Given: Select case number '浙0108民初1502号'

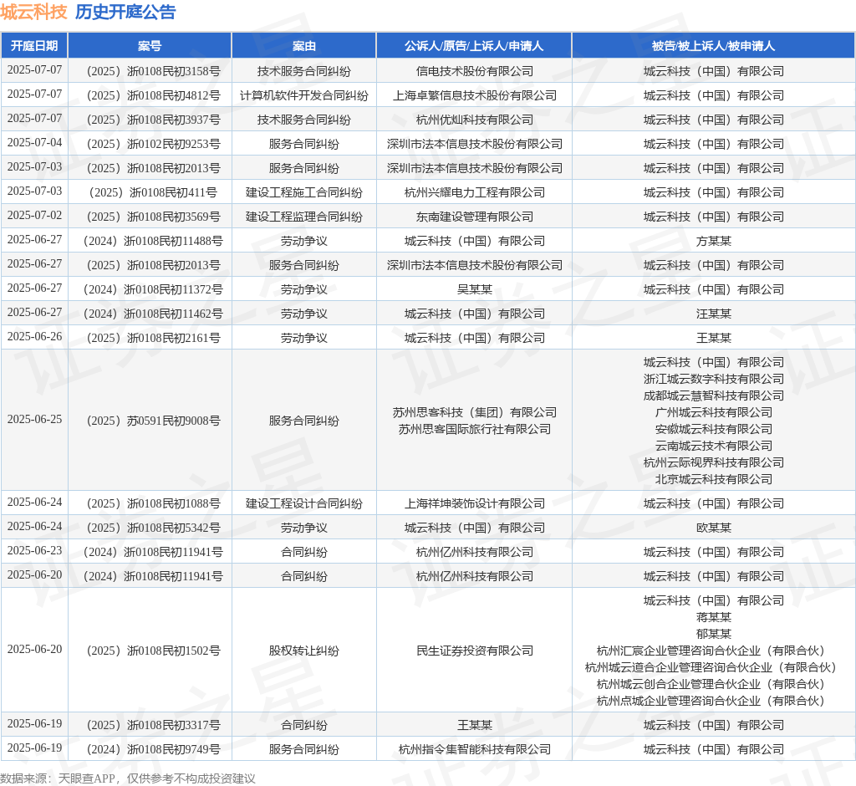Looking at the screenshot, I should click(174, 651).
